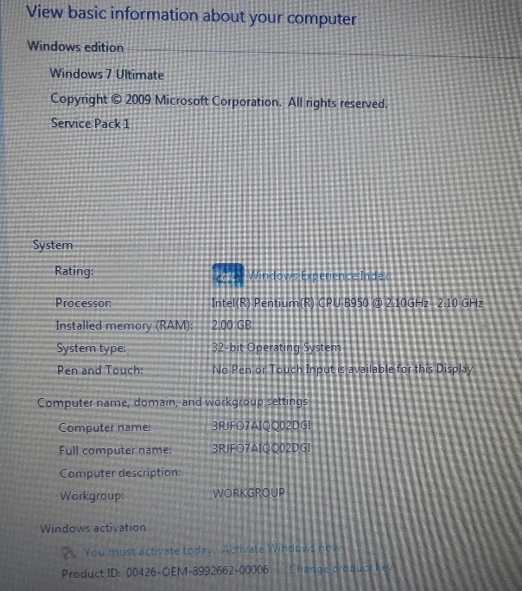Viewport: 522px width, 591px height.
Task: Click the Installed memory (RAM) label
Action: click(124, 325)
